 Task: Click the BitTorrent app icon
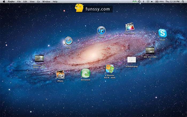click(85, 73)
